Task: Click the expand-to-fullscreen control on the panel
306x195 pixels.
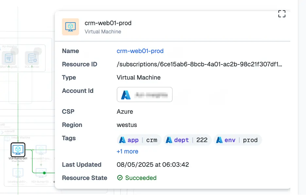Action: tap(281, 14)
